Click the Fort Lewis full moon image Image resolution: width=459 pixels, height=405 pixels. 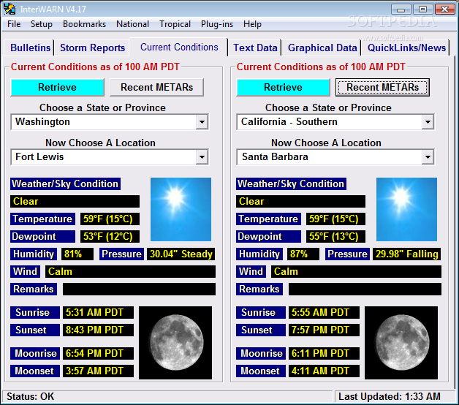(175, 343)
